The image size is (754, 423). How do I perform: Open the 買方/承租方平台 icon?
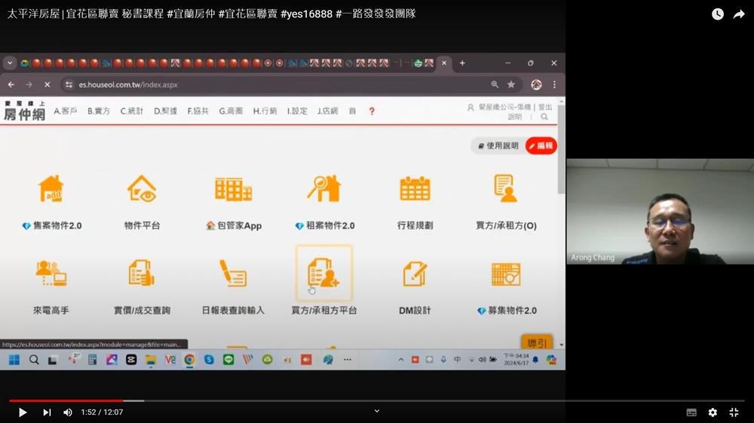[x=324, y=274]
